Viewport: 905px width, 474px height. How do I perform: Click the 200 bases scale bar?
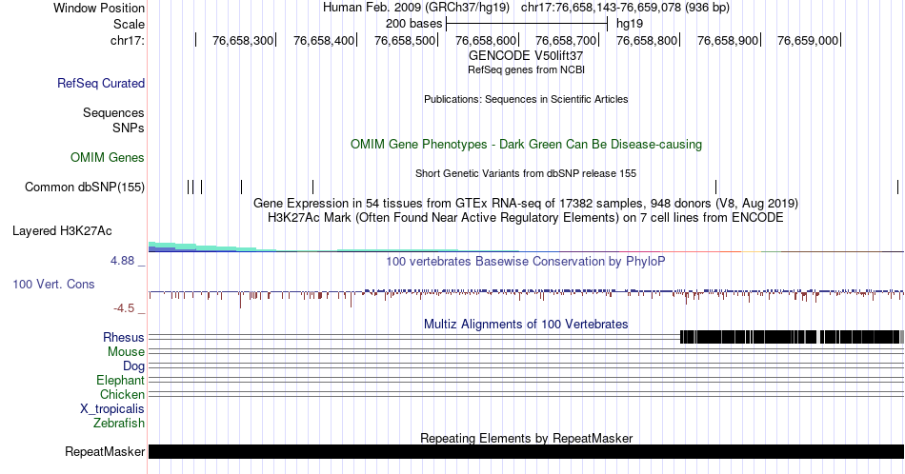(527, 24)
